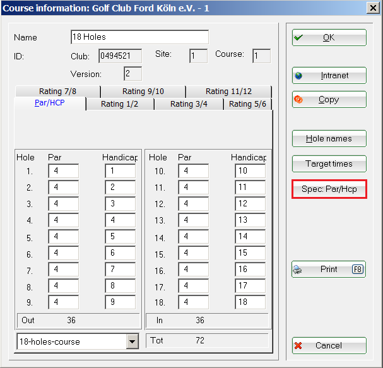383x368 pixels.
Task: Click the Print button
Action: 329,270
